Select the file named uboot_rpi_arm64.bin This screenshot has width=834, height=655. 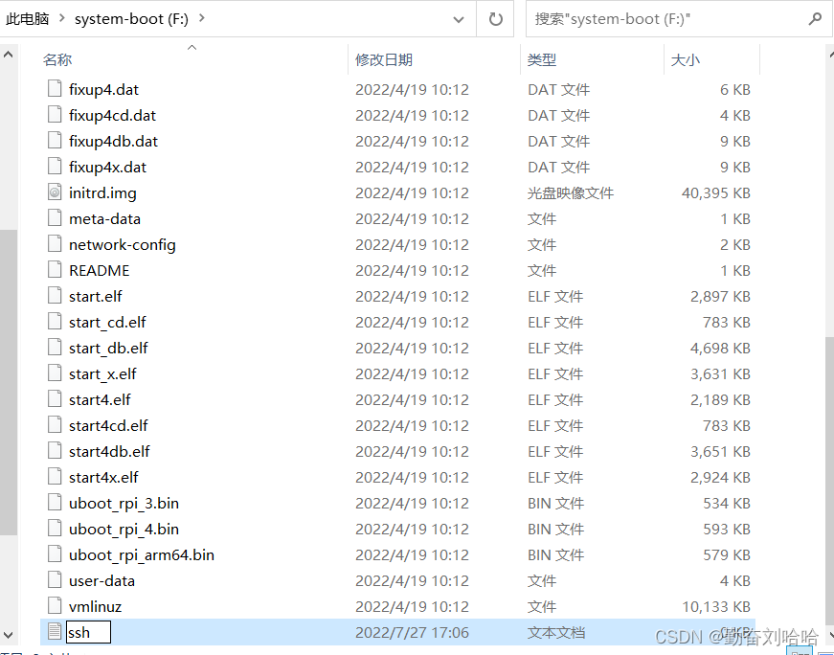[x=142, y=555]
